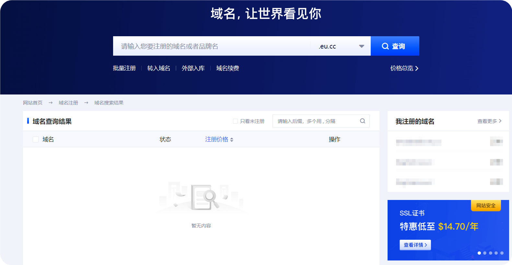Focus the domain name input field

pos(211,46)
